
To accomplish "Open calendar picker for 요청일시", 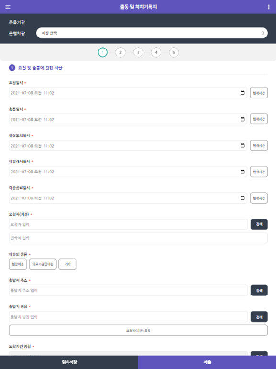I will (x=242, y=93).
